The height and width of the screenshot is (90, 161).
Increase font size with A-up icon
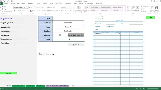[30, 7]
